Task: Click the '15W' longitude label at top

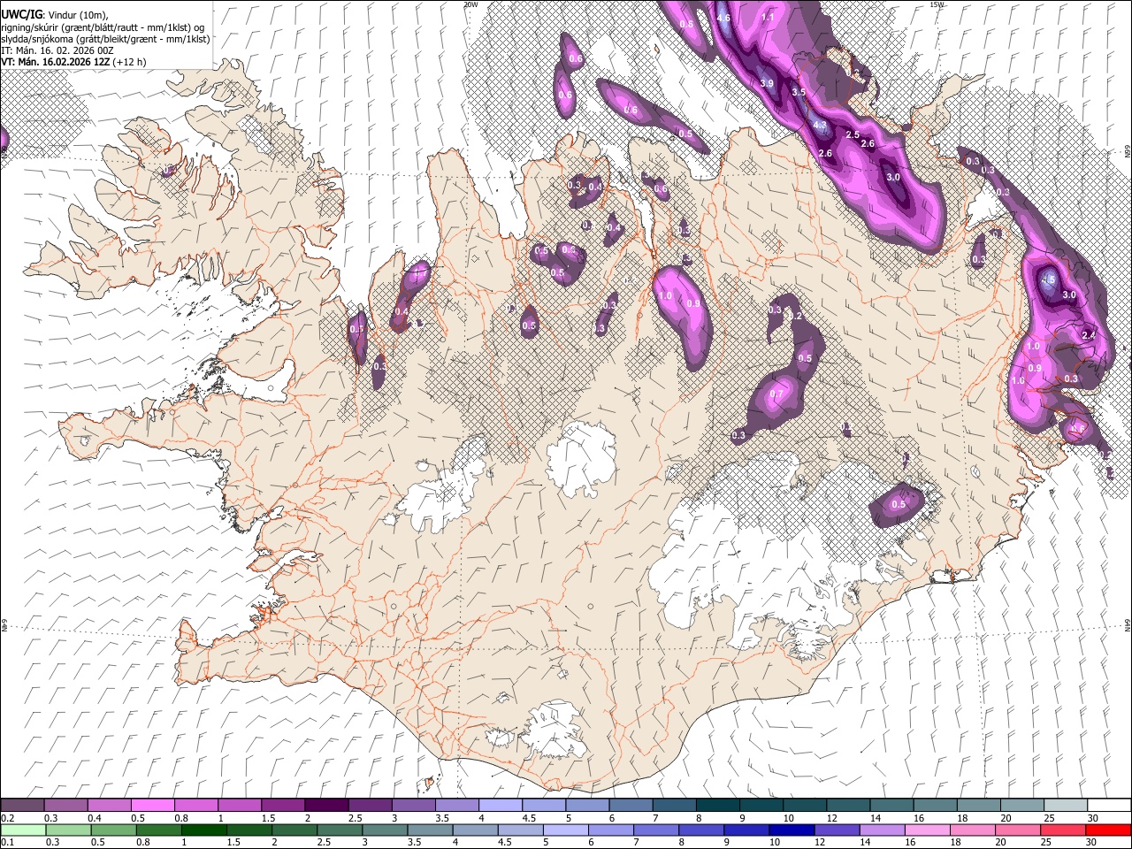Action: click(937, 4)
